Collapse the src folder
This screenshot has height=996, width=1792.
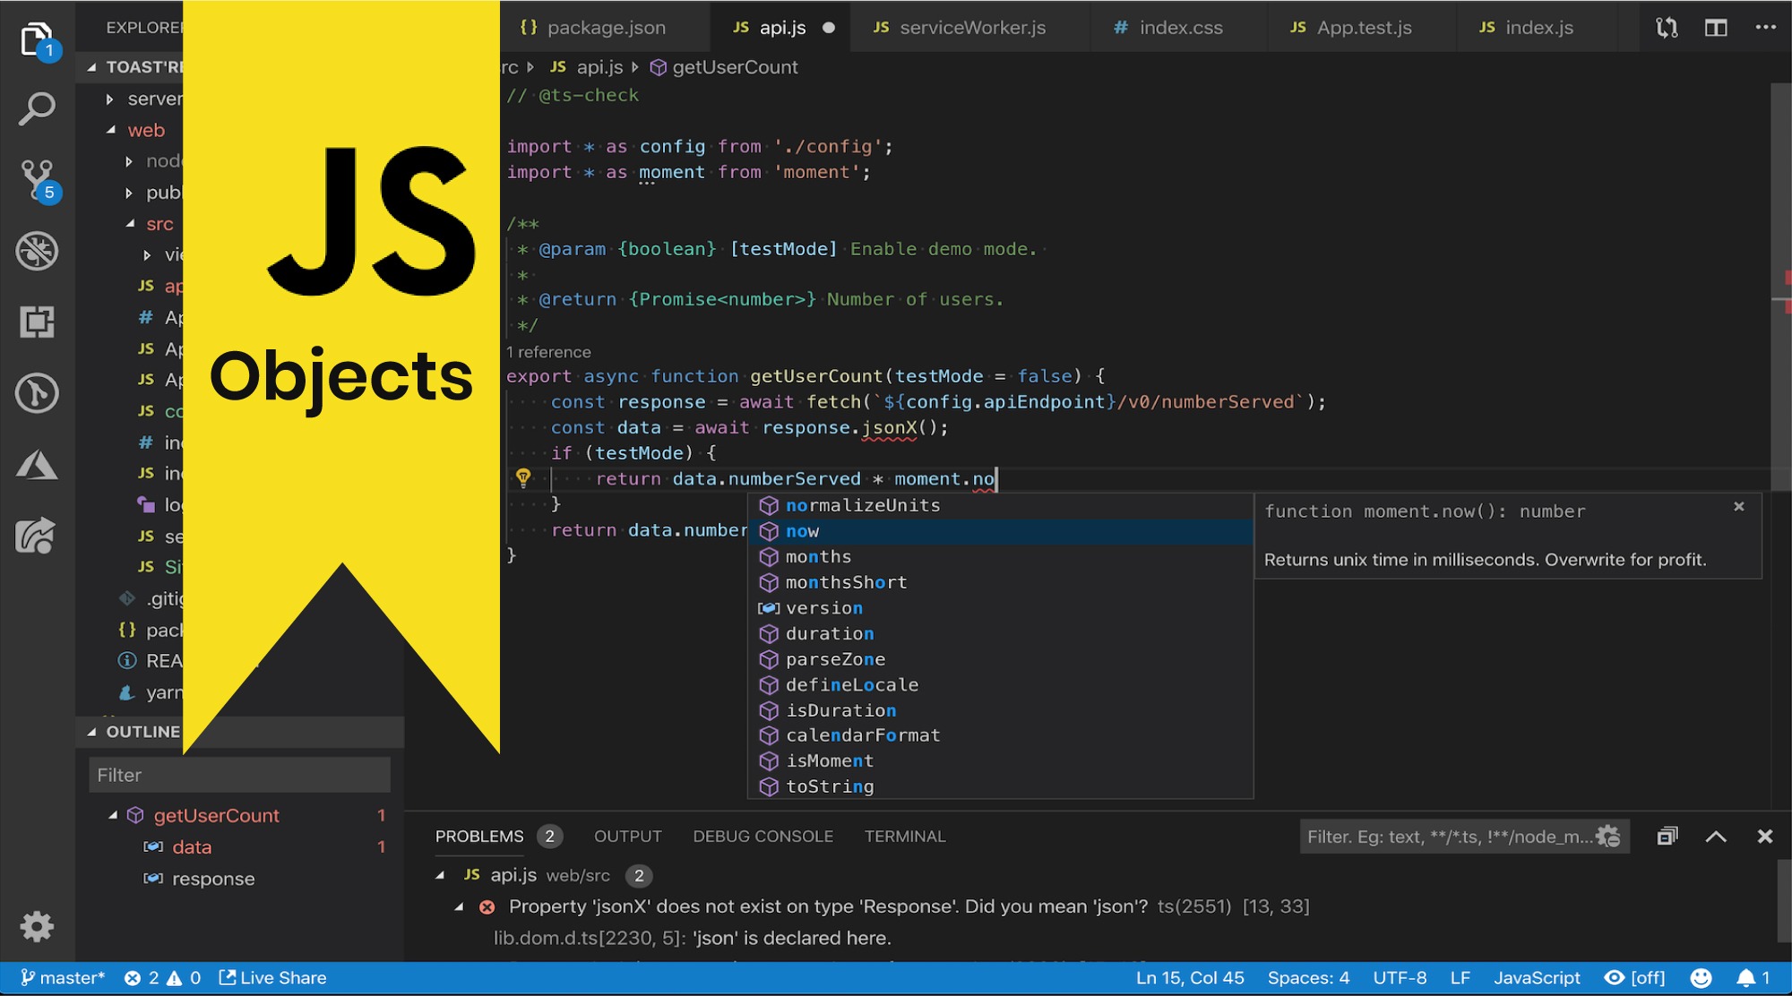click(130, 223)
